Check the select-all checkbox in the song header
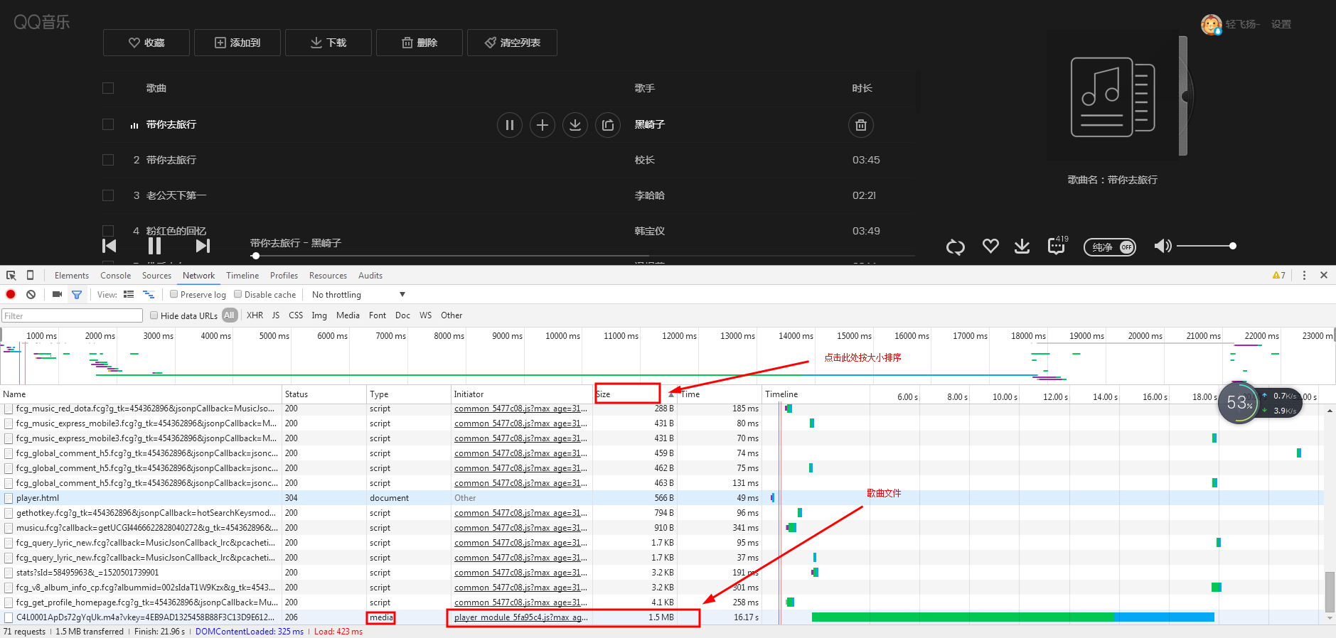Viewport: 1336px width, 638px height. [x=108, y=88]
